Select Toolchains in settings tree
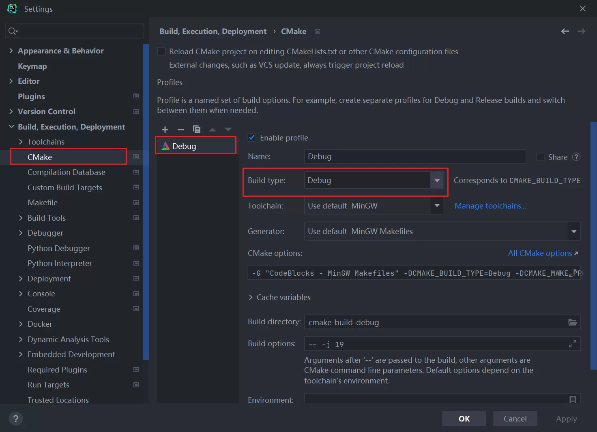 click(46, 142)
